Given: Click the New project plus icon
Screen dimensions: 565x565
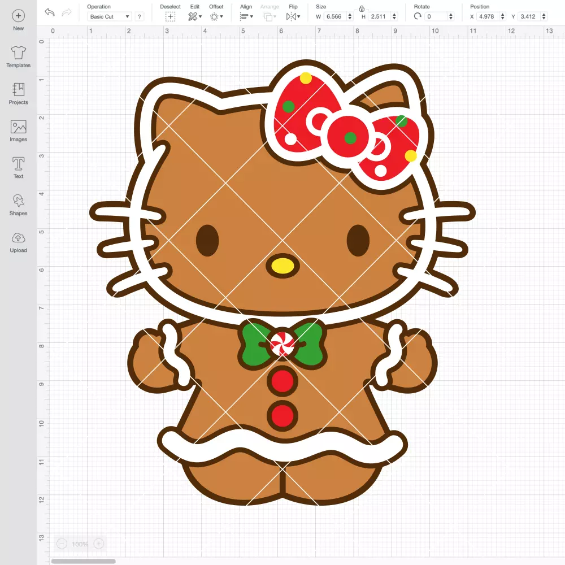Looking at the screenshot, I should click(x=19, y=16).
